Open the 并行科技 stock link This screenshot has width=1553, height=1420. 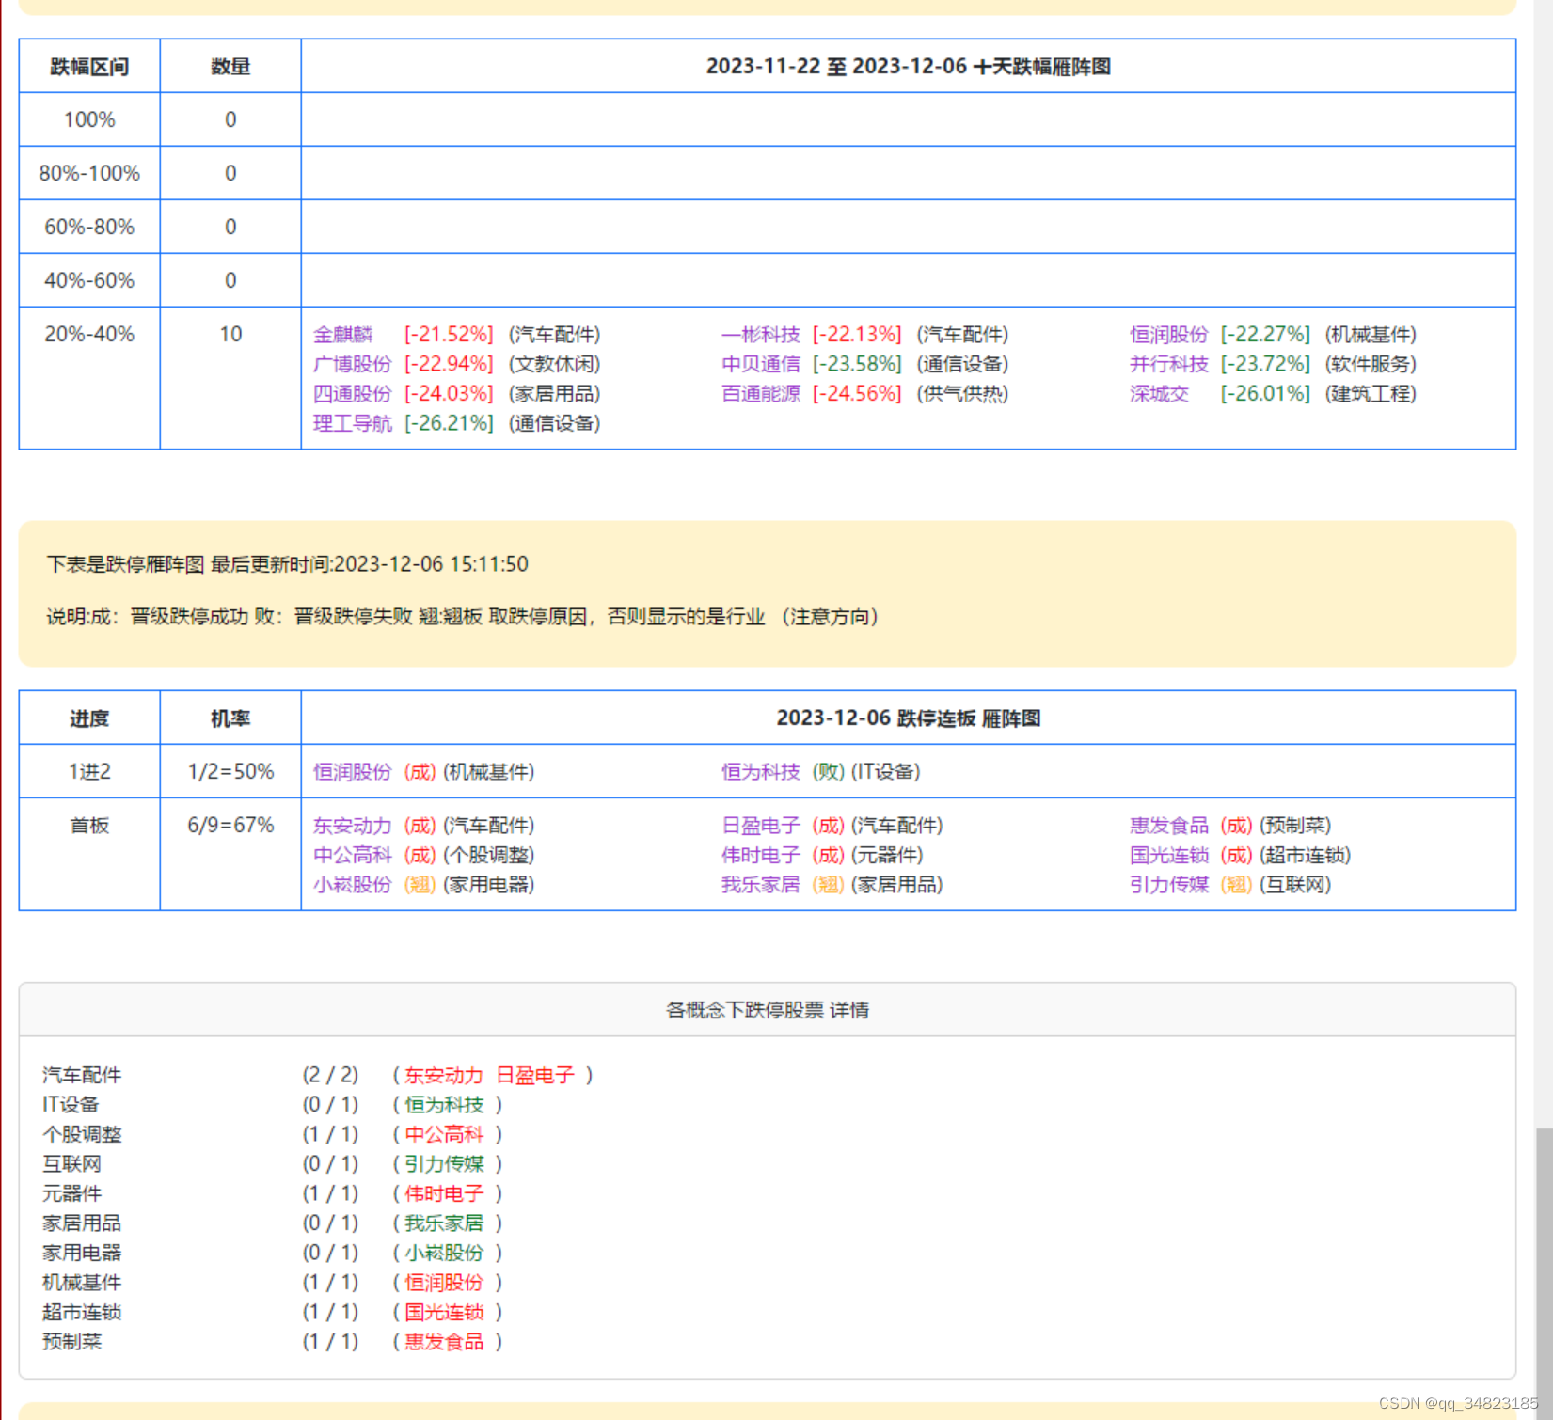click(1168, 364)
